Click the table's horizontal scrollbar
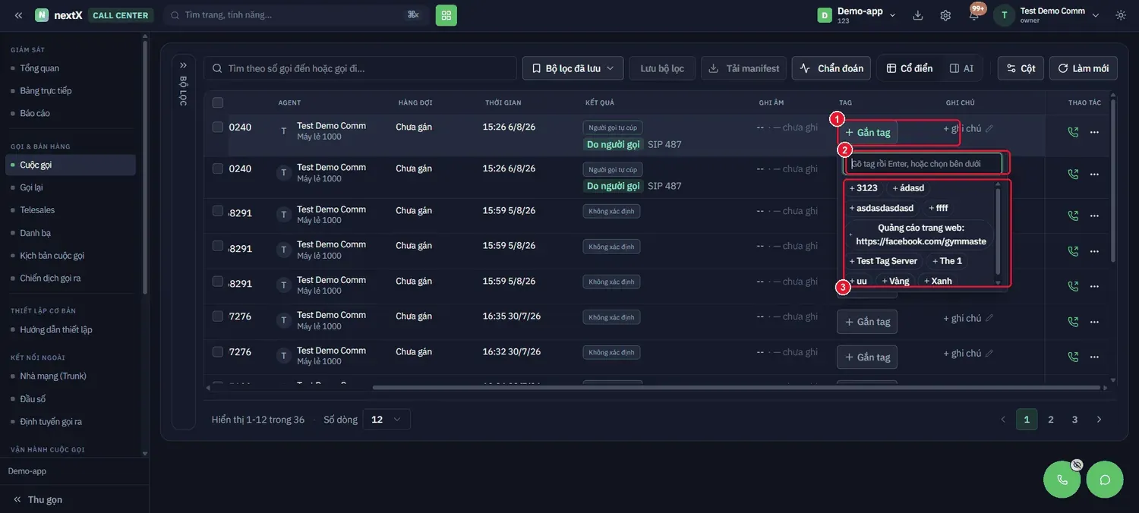The image size is (1139, 513). coord(737,388)
